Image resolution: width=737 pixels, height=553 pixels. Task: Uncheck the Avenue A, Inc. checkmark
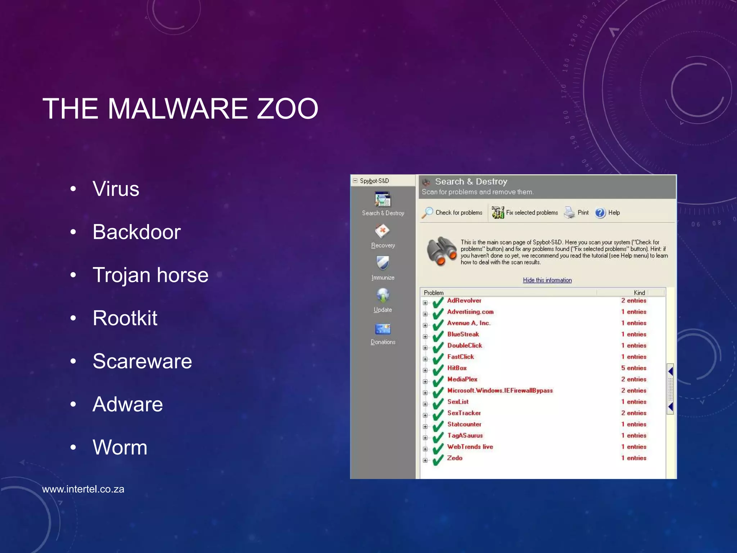point(438,325)
